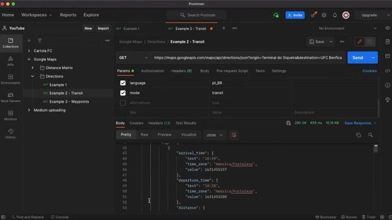Collapse the Directions folder
Image resolution: width=392 pixels, height=220 pixels.
coord(32,76)
